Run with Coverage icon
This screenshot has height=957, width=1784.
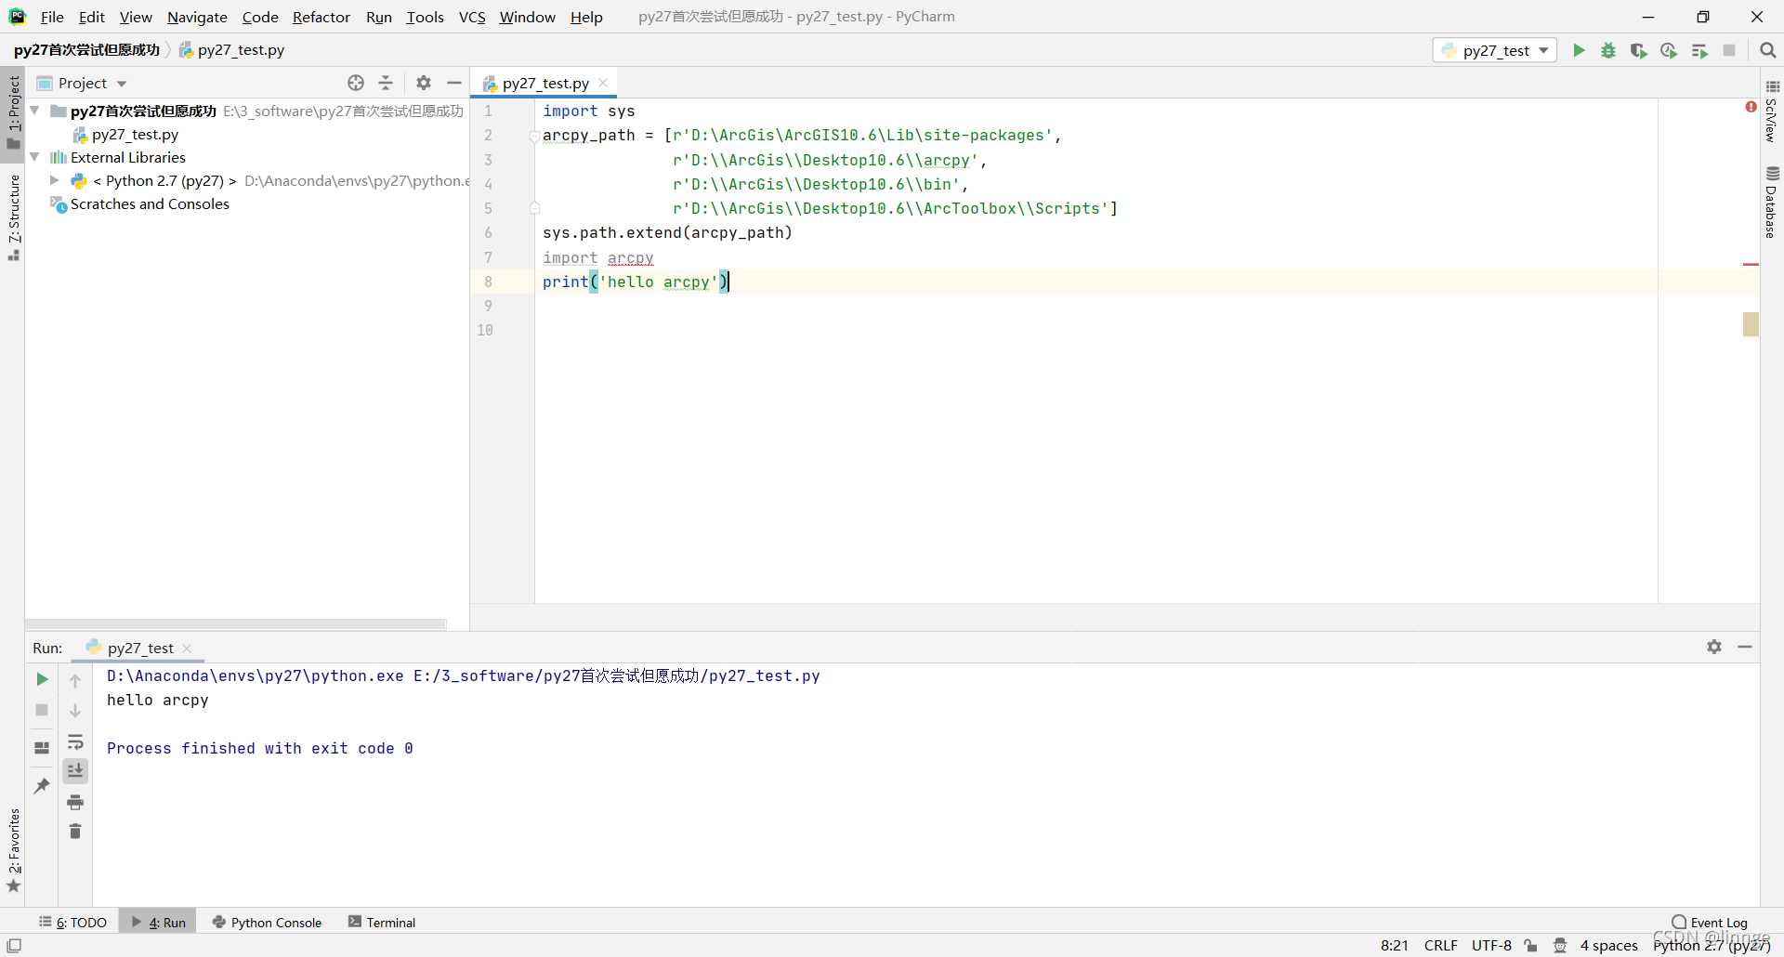pyautogui.click(x=1639, y=50)
